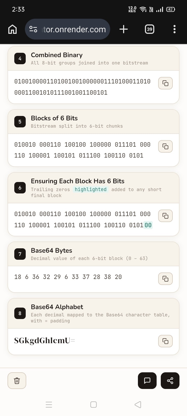Open the Chrome three-dot menu

point(174,29)
